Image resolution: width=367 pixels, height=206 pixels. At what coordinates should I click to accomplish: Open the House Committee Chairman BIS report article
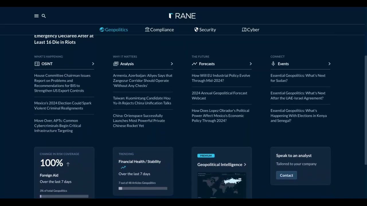pyautogui.click(x=63, y=83)
